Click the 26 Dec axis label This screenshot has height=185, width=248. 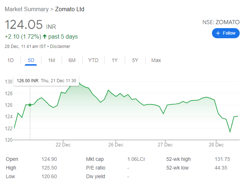(116, 145)
